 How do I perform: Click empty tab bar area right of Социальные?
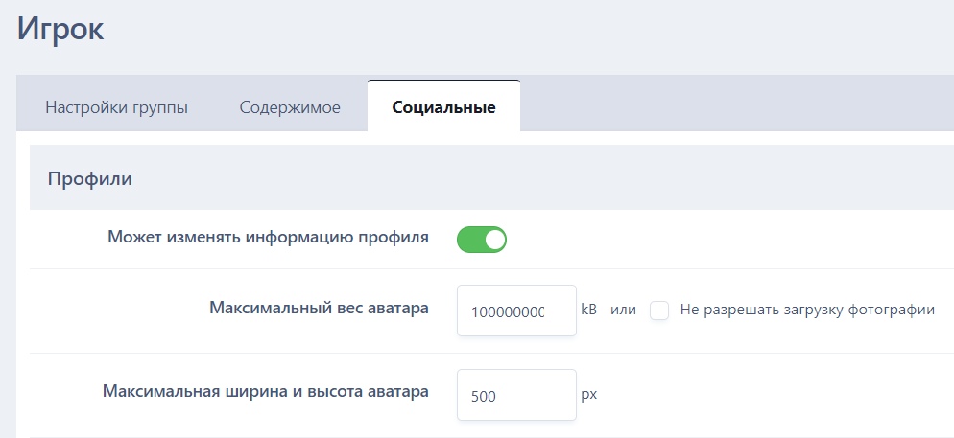729,104
